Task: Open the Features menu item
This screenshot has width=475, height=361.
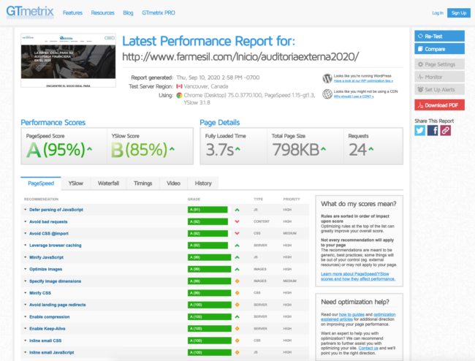Action: (x=72, y=12)
